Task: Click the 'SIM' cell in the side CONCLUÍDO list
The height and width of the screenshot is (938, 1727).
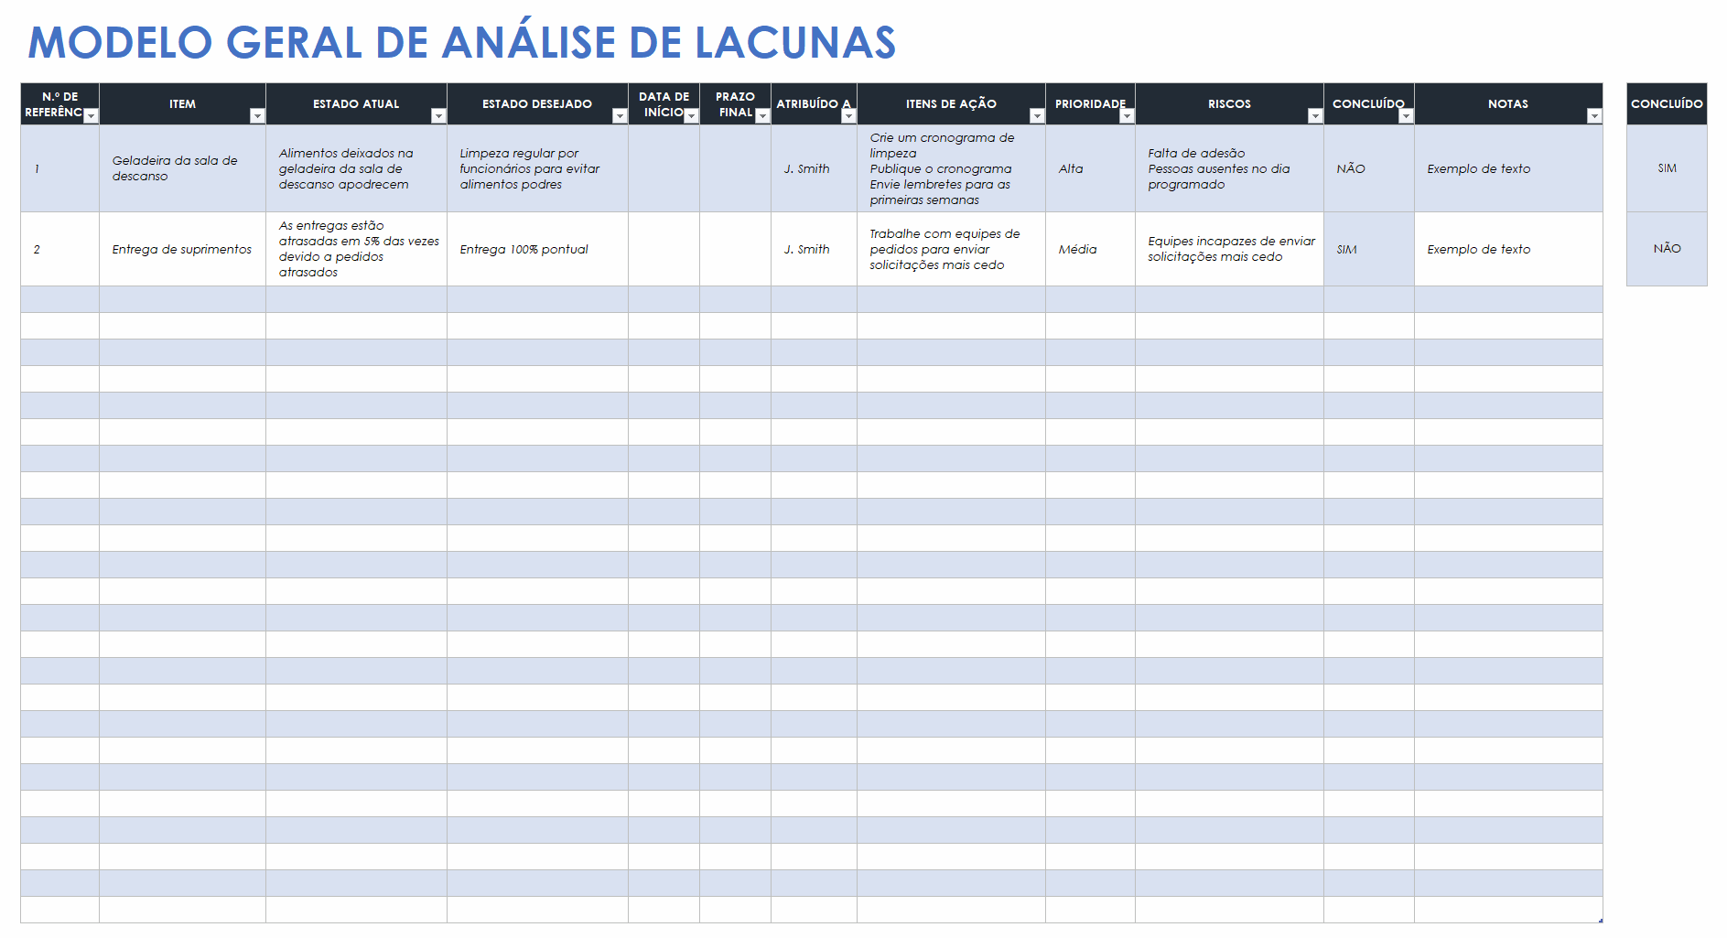Action: tap(1667, 168)
